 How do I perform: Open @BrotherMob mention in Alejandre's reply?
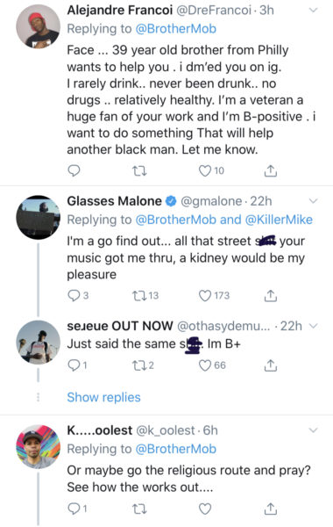(x=176, y=29)
